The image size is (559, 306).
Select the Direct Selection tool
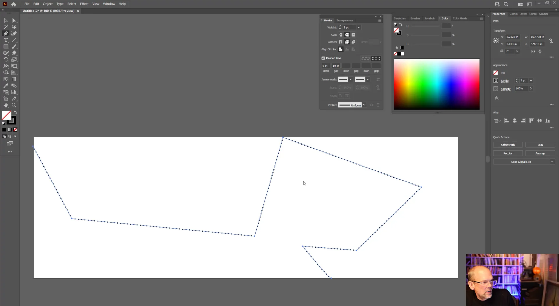point(14,20)
